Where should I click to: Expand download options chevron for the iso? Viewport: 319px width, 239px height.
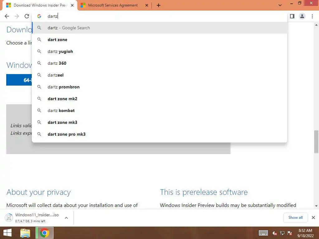66,218
